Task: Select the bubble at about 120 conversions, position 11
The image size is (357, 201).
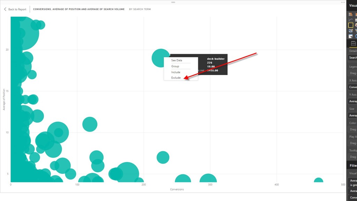Action: point(90,124)
